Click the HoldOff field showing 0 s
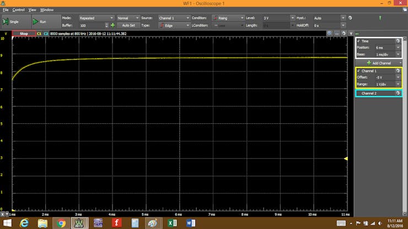The height and width of the screenshot is (229, 408). pos(327,25)
